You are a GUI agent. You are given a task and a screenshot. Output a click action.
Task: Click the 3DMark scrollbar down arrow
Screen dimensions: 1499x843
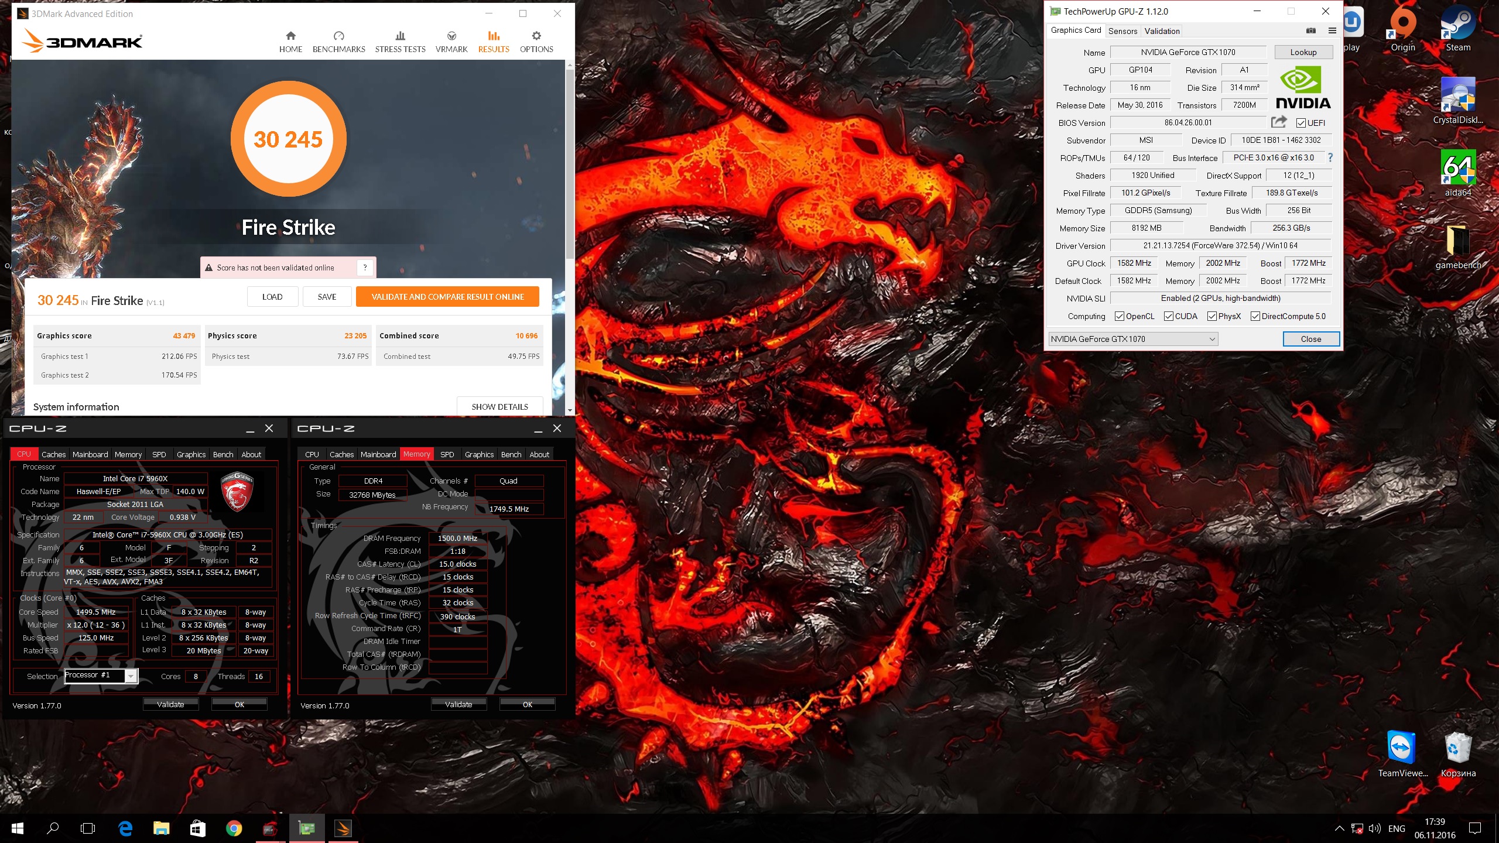(570, 410)
